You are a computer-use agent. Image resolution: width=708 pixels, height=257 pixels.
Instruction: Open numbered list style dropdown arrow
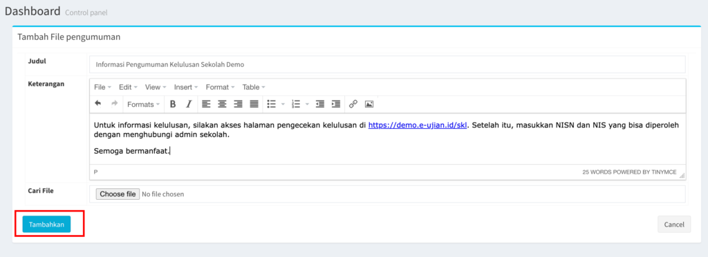(307, 104)
